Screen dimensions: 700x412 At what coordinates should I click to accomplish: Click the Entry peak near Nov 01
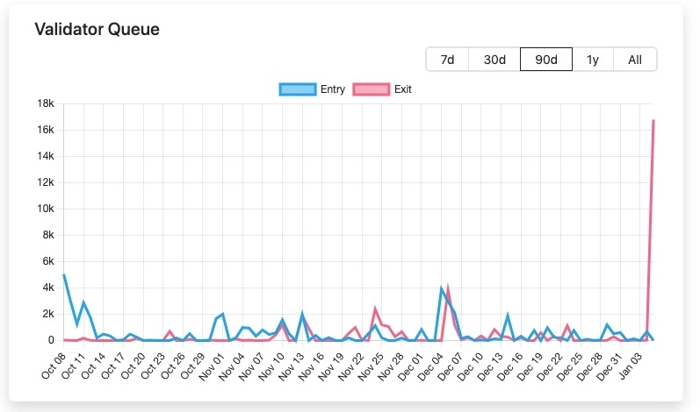click(223, 314)
